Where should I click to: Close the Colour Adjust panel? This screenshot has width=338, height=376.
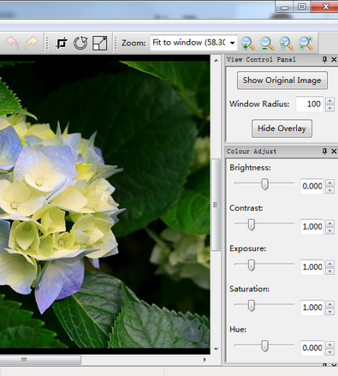coord(334,151)
